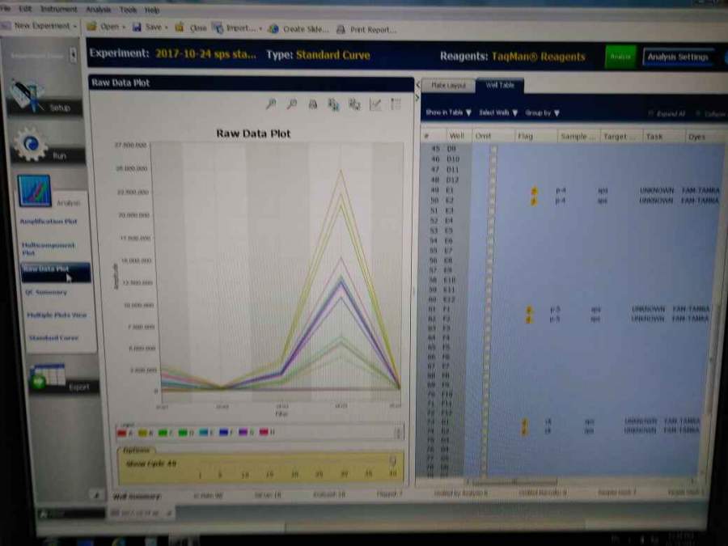Switch to the Plate Layout tab
The width and height of the screenshot is (728, 546).
click(x=448, y=86)
